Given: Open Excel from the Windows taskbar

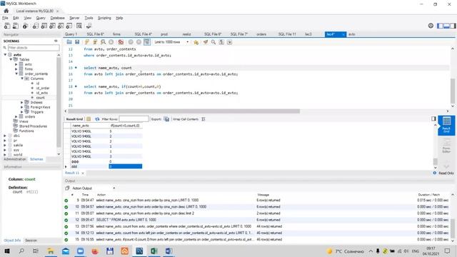Looking at the screenshot, I should tap(154, 251).
